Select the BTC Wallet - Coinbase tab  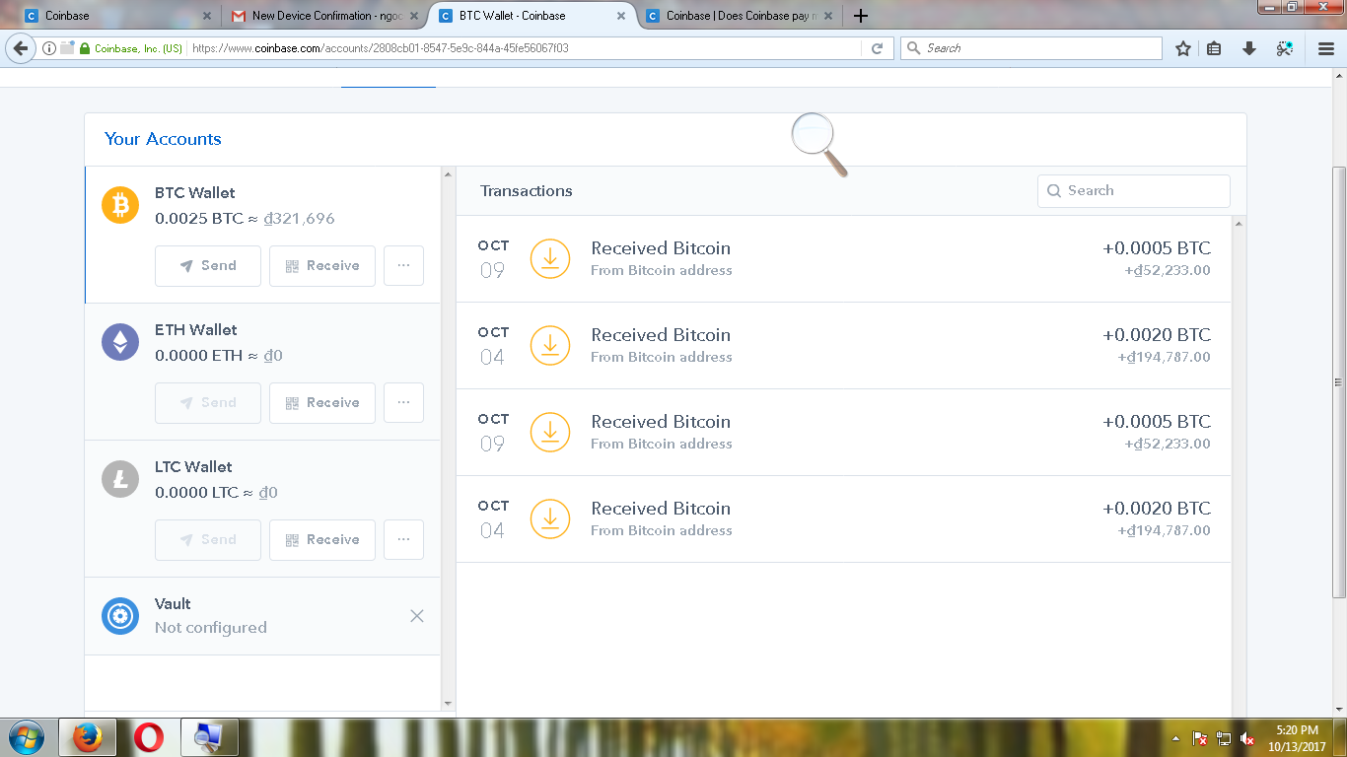point(532,16)
